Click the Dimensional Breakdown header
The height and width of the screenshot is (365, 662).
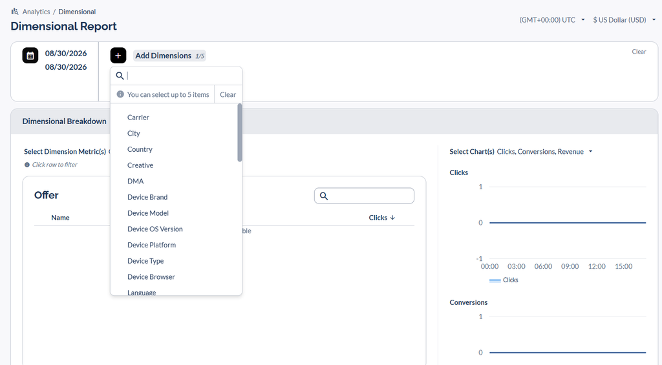[x=64, y=121]
